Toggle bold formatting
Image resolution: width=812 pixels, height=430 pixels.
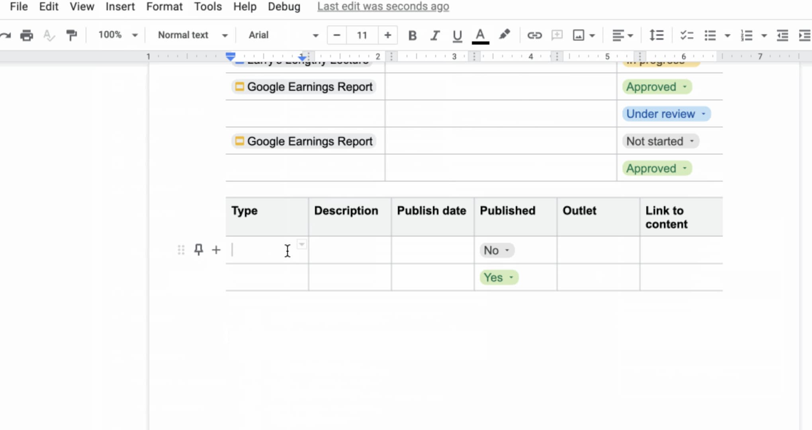(412, 35)
